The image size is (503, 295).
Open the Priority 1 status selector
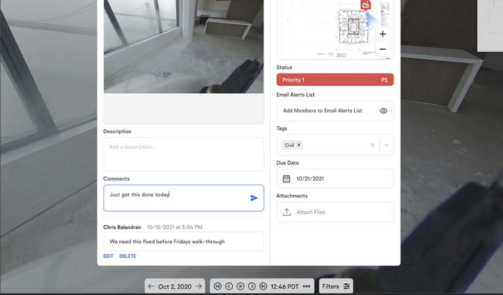pos(335,80)
